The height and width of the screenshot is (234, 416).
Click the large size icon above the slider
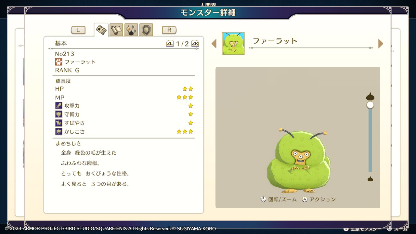(370, 97)
